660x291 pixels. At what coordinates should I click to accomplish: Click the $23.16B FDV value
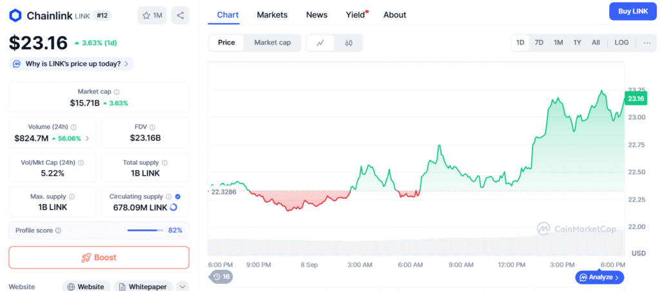click(145, 138)
